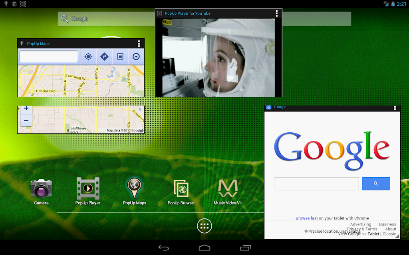Grab the resize corner of the Google popup
This screenshot has width=409, height=255.
pos(397,236)
